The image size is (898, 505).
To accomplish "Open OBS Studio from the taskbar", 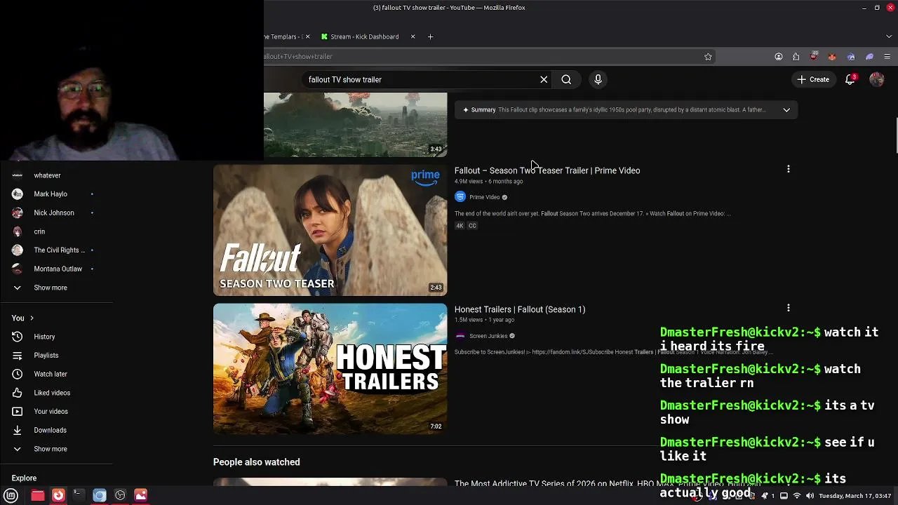I will (x=120, y=495).
